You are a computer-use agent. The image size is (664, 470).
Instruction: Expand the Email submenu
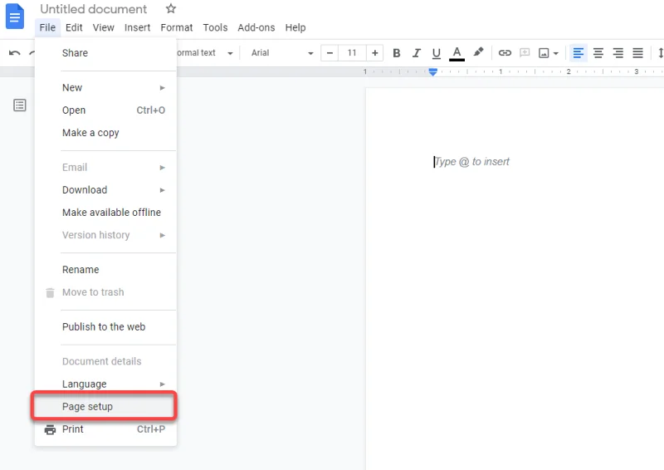(105, 168)
